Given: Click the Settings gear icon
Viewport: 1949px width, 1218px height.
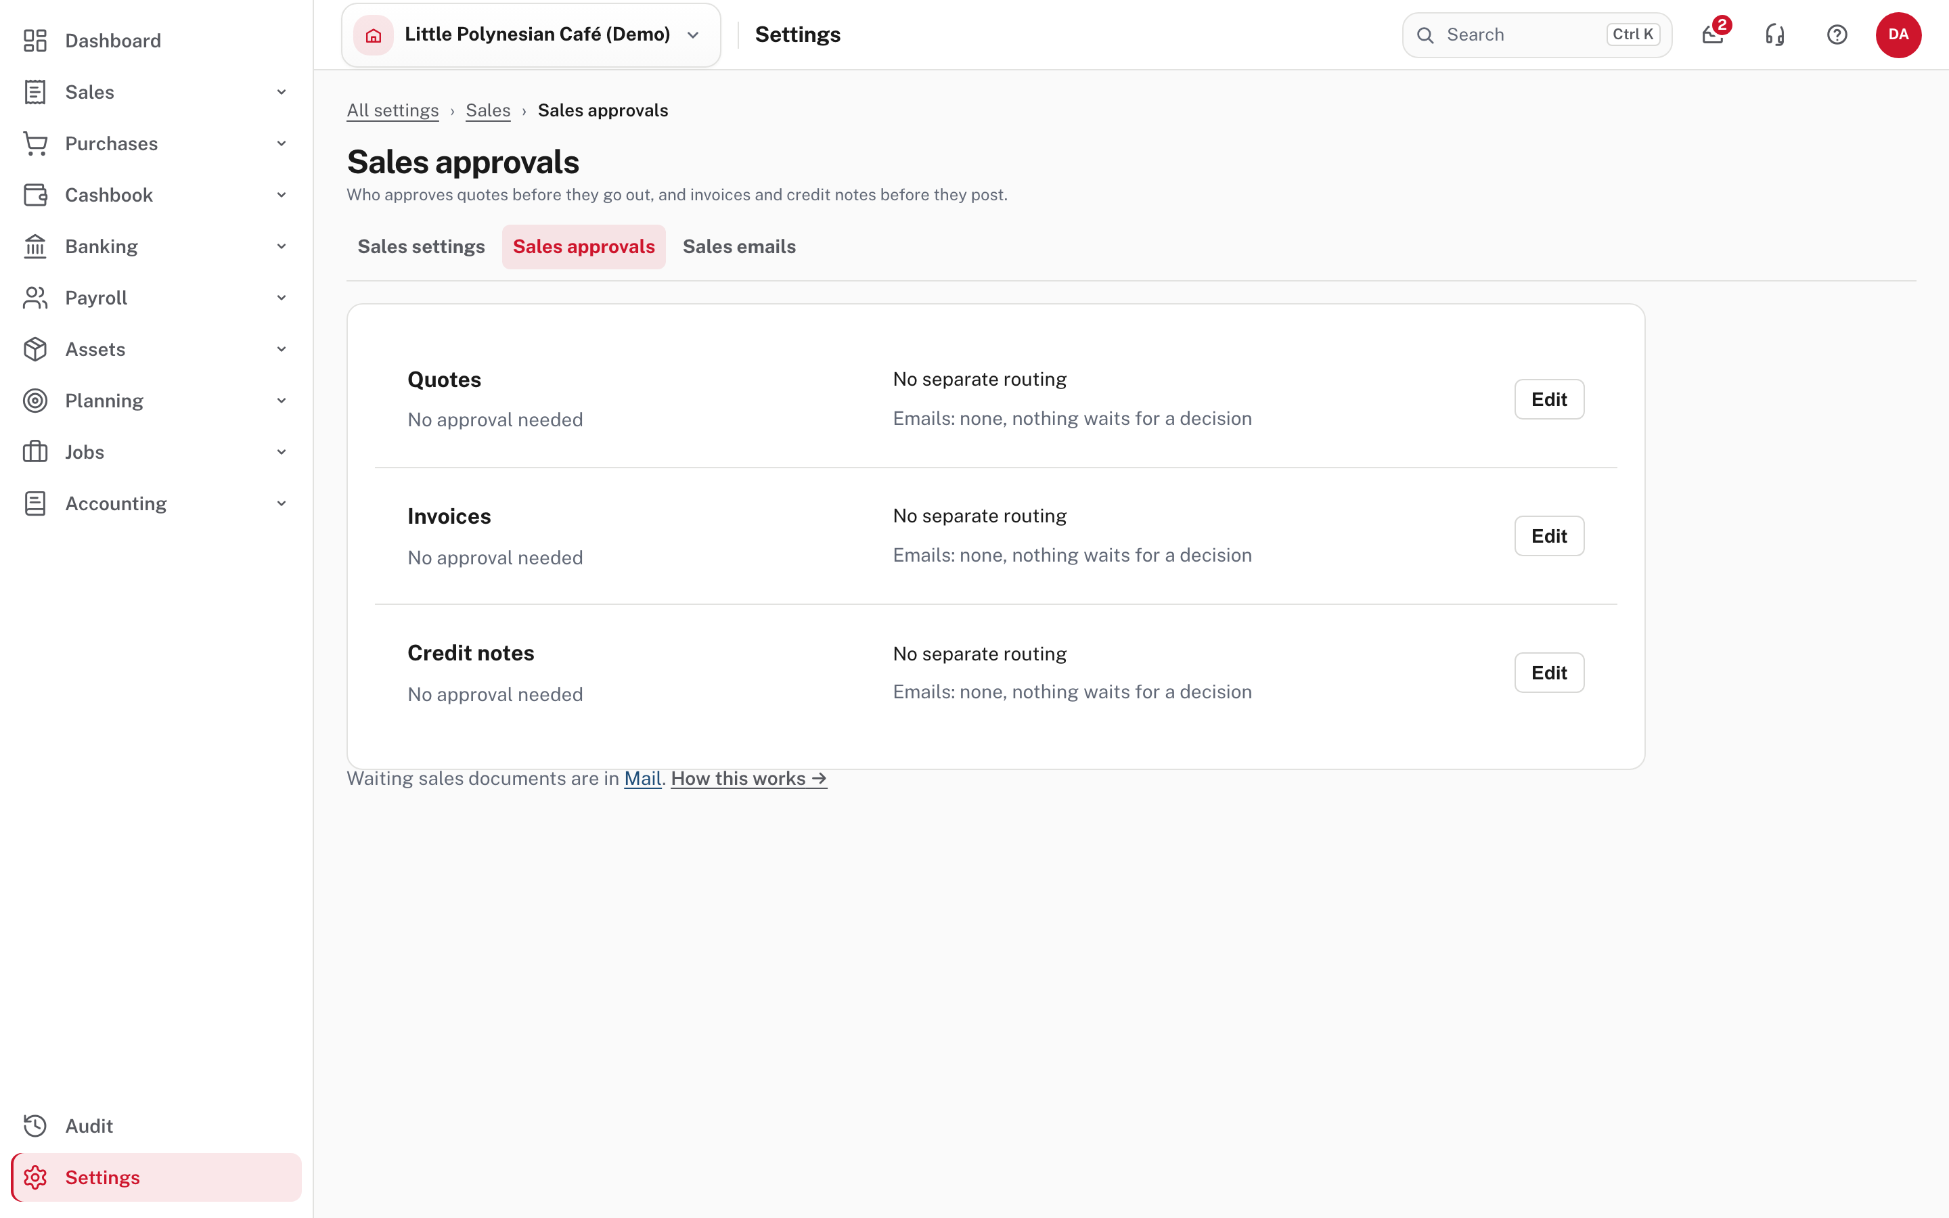Looking at the screenshot, I should pos(35,1177).
